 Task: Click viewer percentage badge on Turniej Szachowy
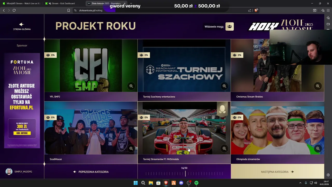point(144,55)
